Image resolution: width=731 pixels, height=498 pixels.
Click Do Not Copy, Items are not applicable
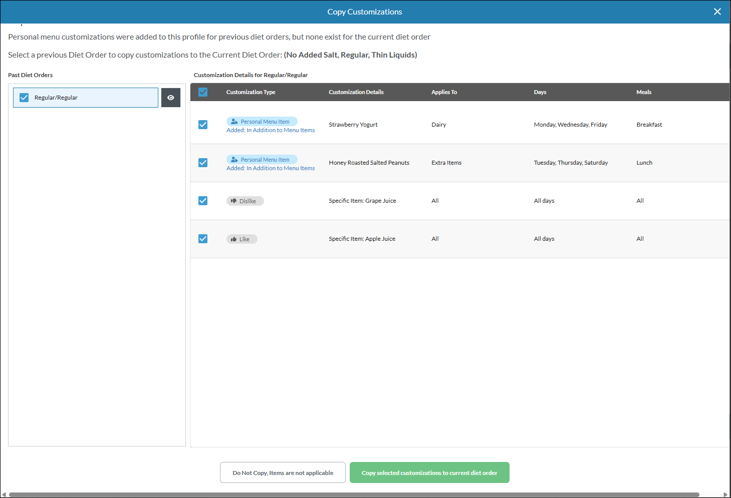pos(283,472)
